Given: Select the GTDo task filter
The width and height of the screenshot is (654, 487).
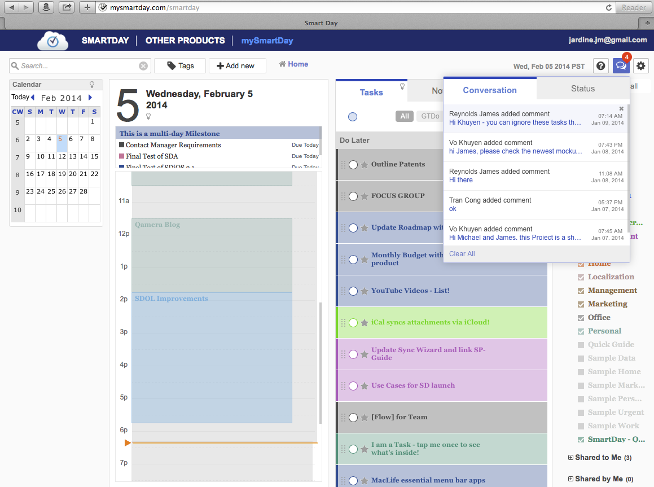Looking at the screenshot, I should click(430, 116).
